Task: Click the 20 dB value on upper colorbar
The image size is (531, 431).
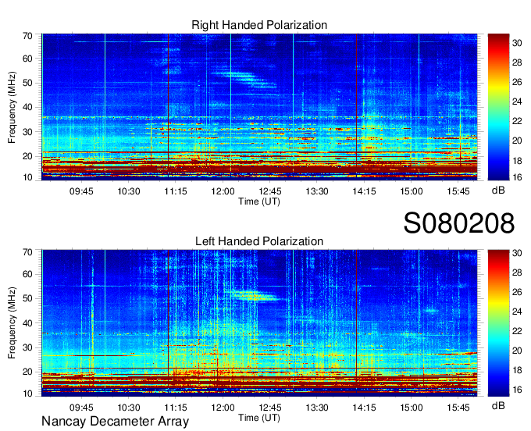Action: (517, 141)
